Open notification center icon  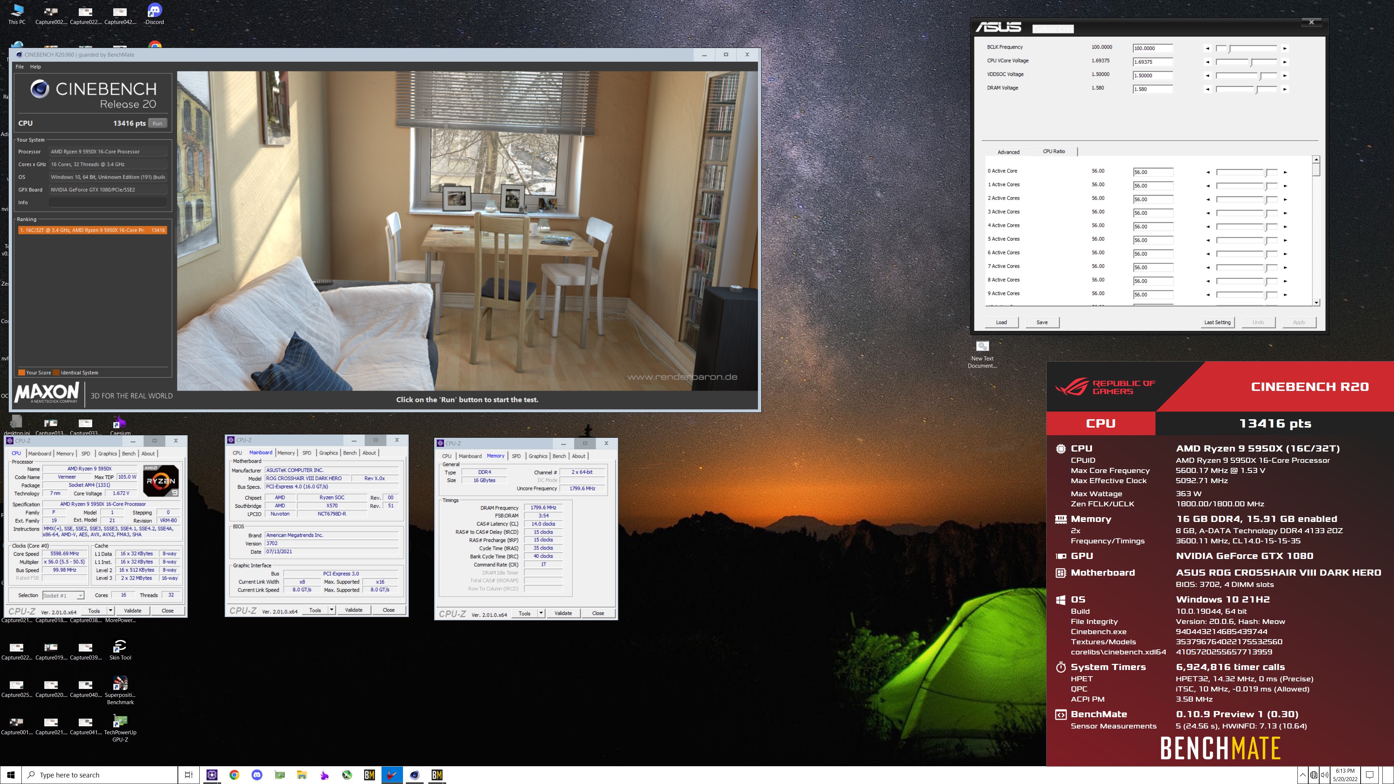tap(1370, 775)
